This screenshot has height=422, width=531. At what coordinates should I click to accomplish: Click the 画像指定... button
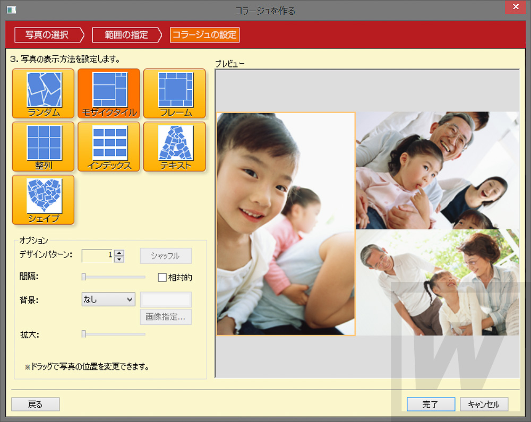[x=166, y=317]
